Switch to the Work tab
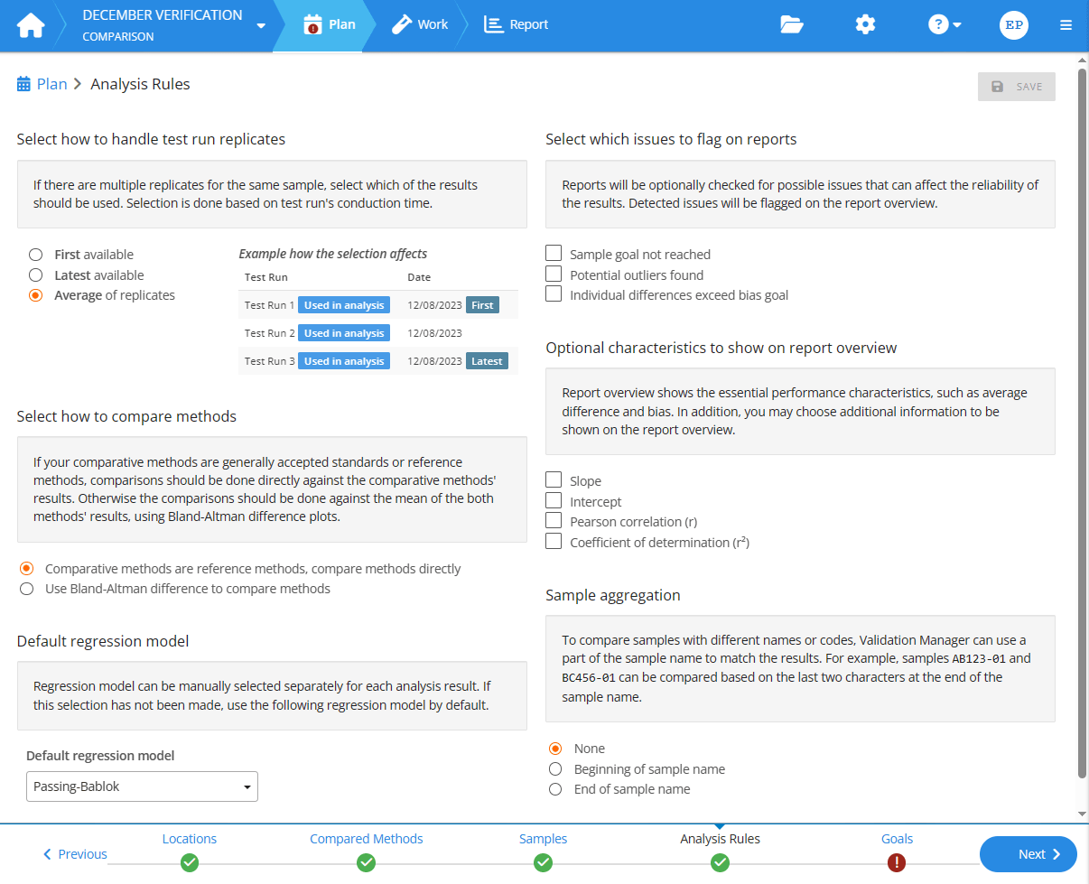This screenshot has height=884, width=1089. coord(420,25)
